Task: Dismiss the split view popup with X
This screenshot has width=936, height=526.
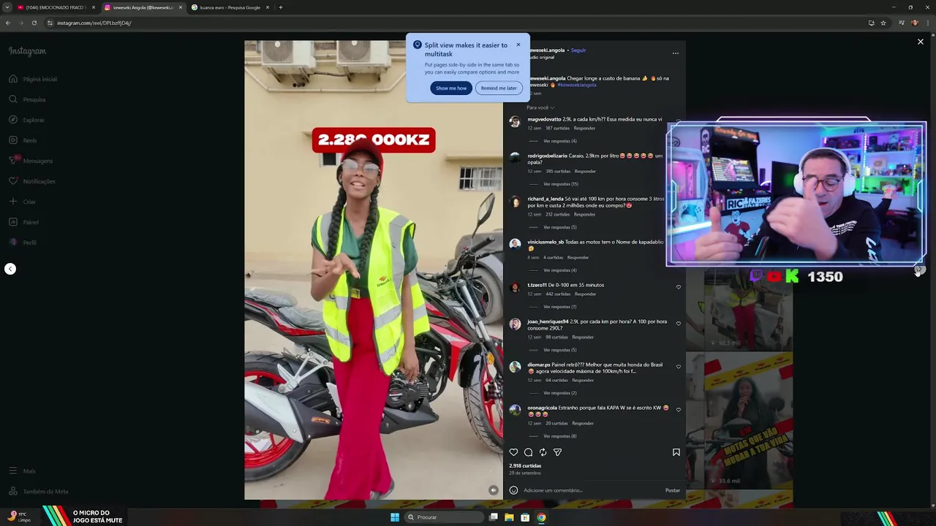Action: point(518,45)
